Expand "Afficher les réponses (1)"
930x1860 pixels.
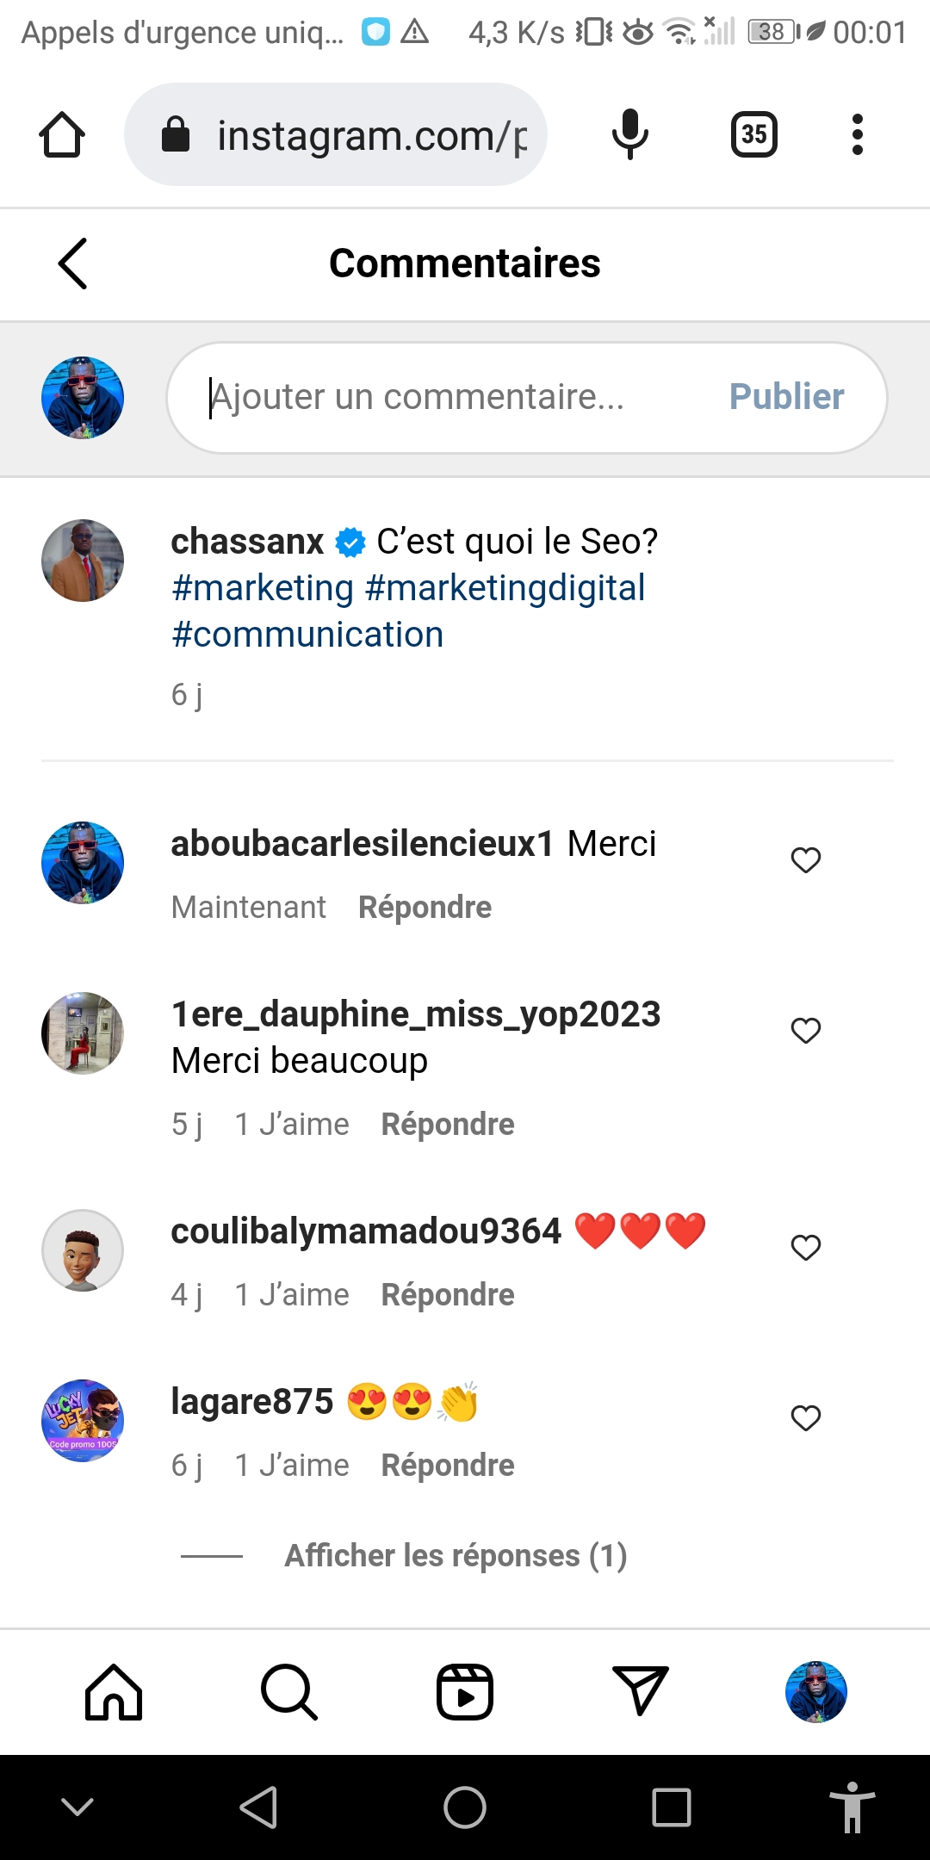pos(456,1556)
